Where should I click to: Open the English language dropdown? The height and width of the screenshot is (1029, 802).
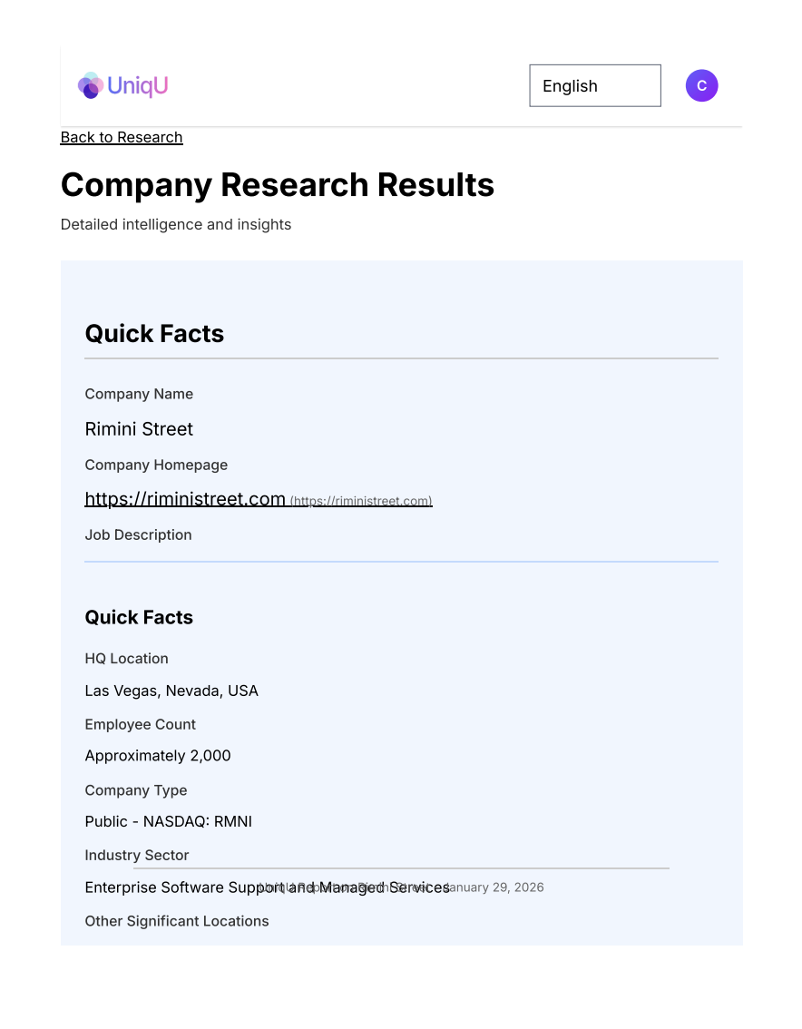(x=594, y=86)
